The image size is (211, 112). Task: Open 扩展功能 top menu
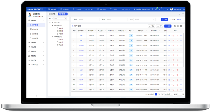[64, 9]
